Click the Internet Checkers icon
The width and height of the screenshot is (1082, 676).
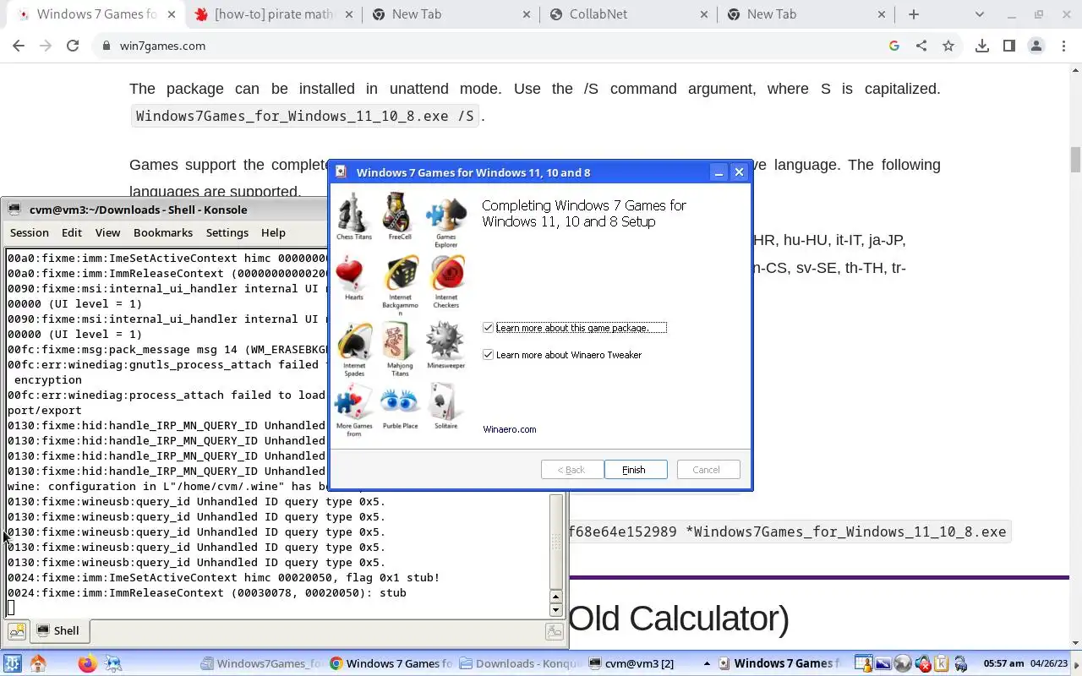446,274
